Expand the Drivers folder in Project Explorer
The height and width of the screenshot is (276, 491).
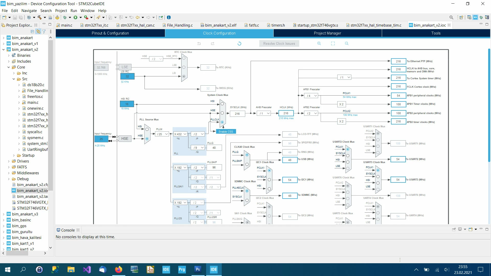[x=9, y=161]
